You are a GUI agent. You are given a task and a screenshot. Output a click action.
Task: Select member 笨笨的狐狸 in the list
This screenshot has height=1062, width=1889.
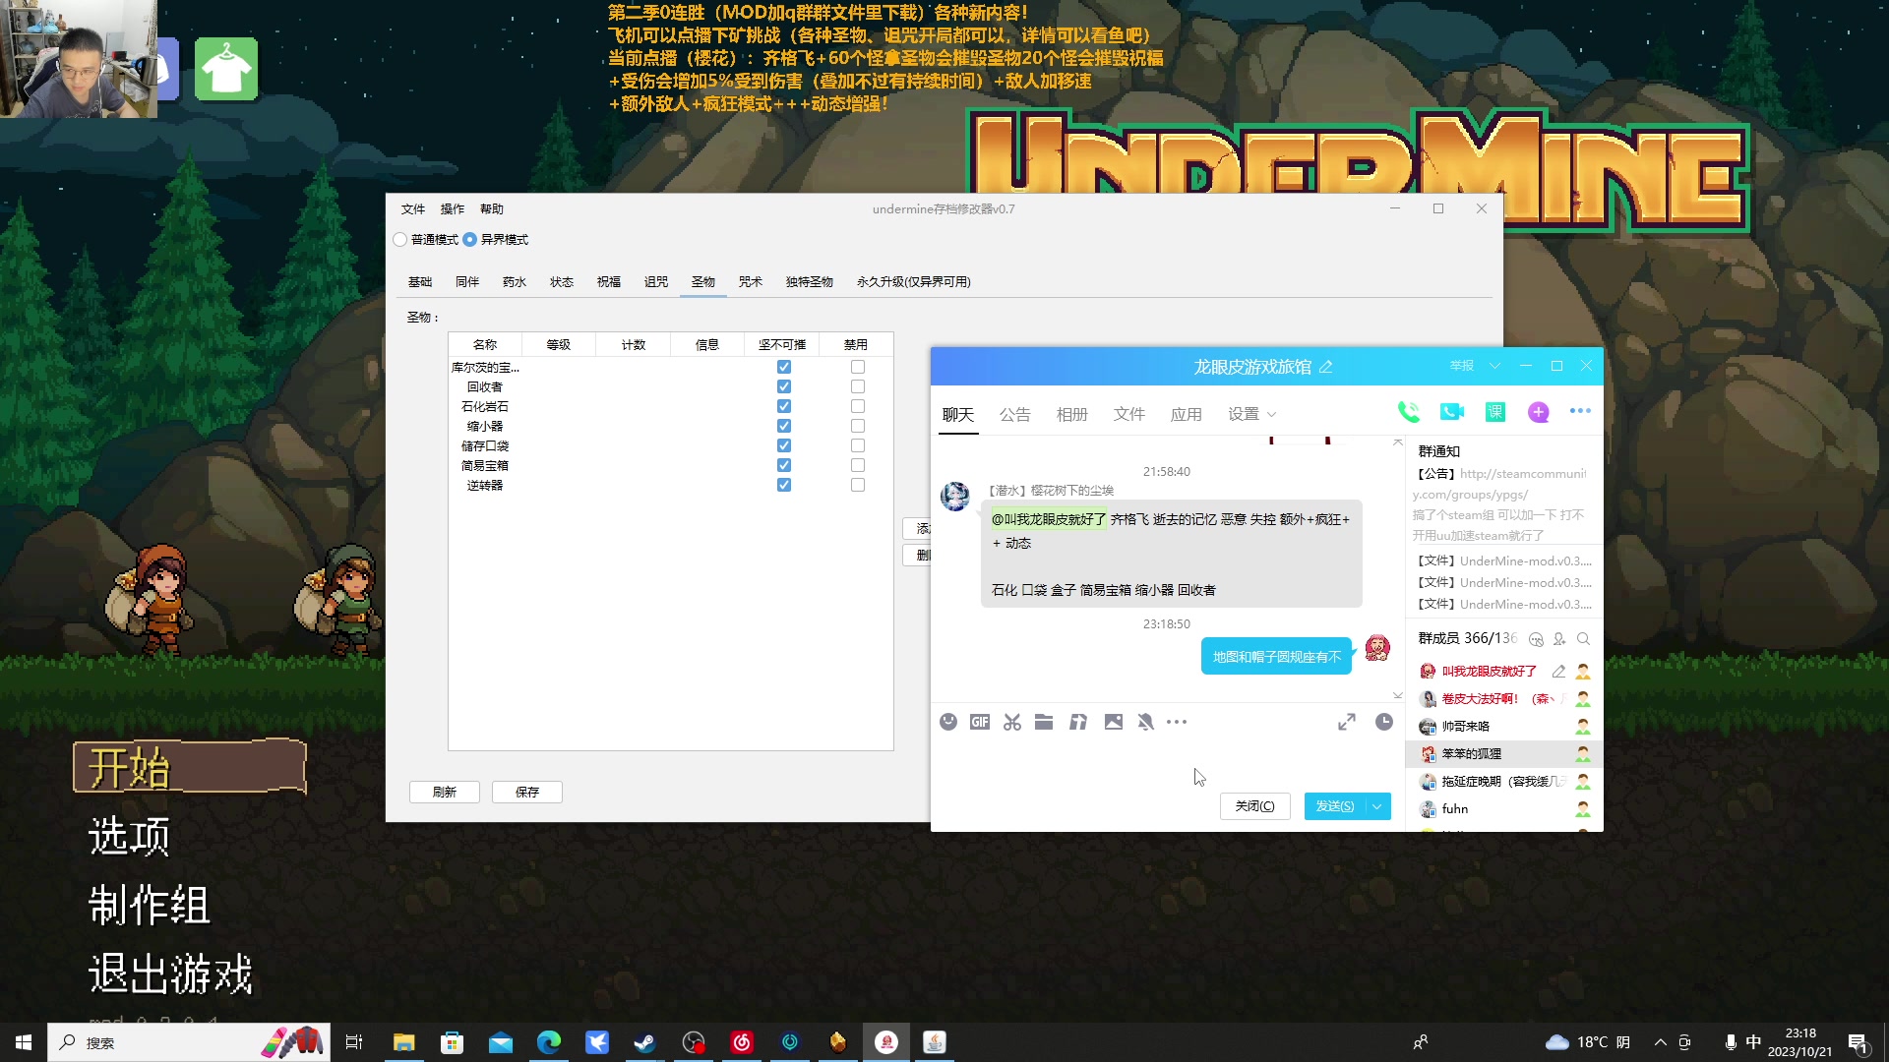pyautogui.click(x=1504, y=754)
